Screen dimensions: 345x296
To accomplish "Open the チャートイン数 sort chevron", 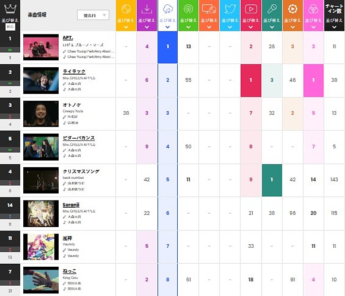I will (x=333, y=27).
